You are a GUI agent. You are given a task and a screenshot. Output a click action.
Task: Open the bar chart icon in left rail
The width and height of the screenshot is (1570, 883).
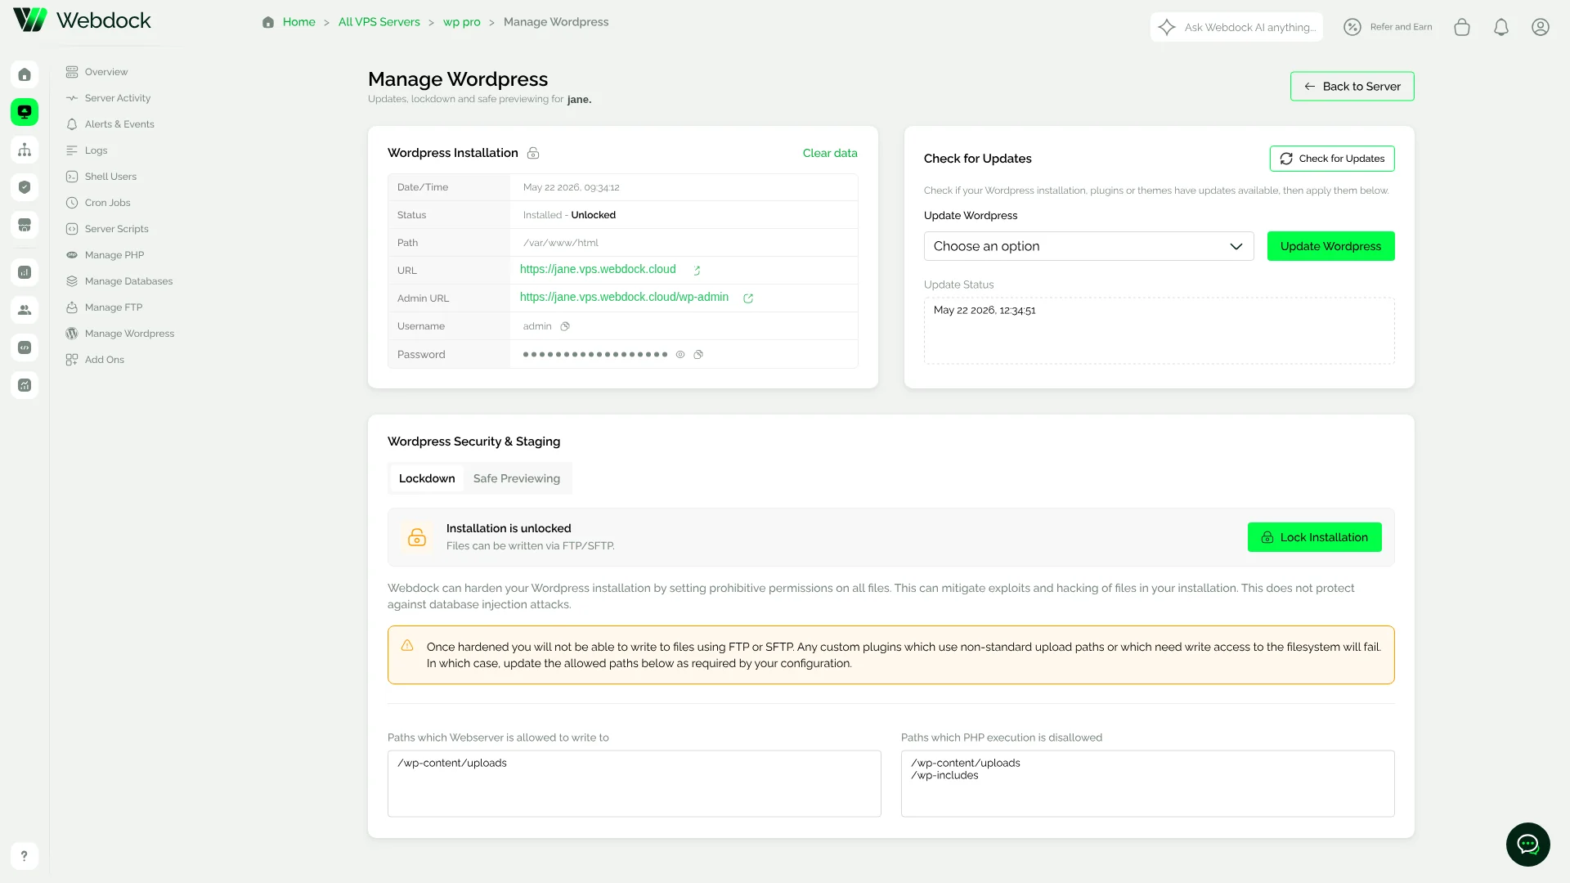[x=25, y=272]
